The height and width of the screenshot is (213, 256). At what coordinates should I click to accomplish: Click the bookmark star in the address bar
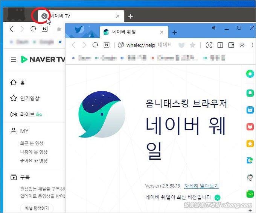point(192,45)
